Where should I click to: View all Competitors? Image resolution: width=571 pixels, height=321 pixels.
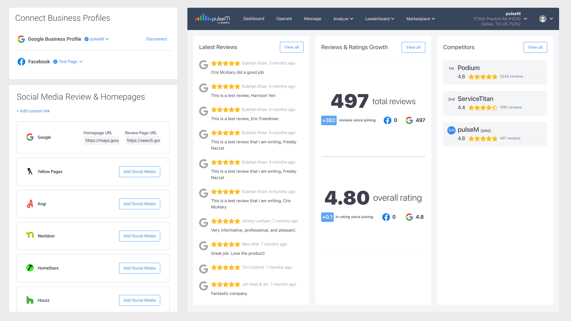point(535,47)
